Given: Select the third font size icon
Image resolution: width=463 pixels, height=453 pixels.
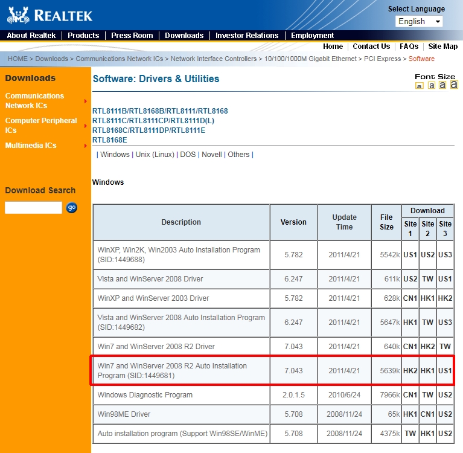Looking at the screenshot, I should (442, 85).
